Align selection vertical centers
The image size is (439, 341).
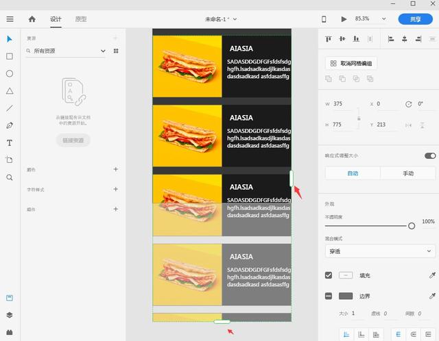point(342,39)
